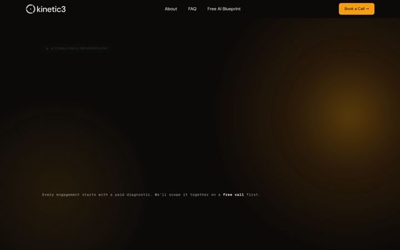Image resolution: width=400 pixels, height=250 pixels.
Task: Click the kinetic3 circular logo icon
Action: tap(31, 9)
